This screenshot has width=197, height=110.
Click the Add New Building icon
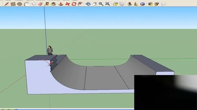pyautogui.click(x=129, y=4)
